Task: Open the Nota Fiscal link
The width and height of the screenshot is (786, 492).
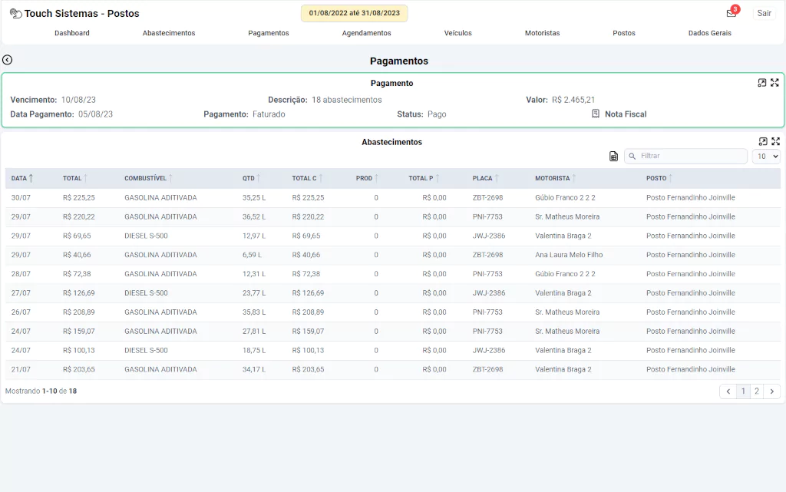Action: pyautogui.click(x=626, y=114)
